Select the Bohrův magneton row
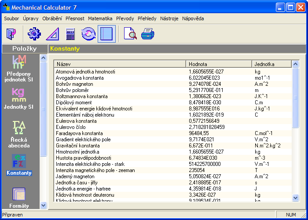This screenshot has height=220, width=308. point(173,84)
